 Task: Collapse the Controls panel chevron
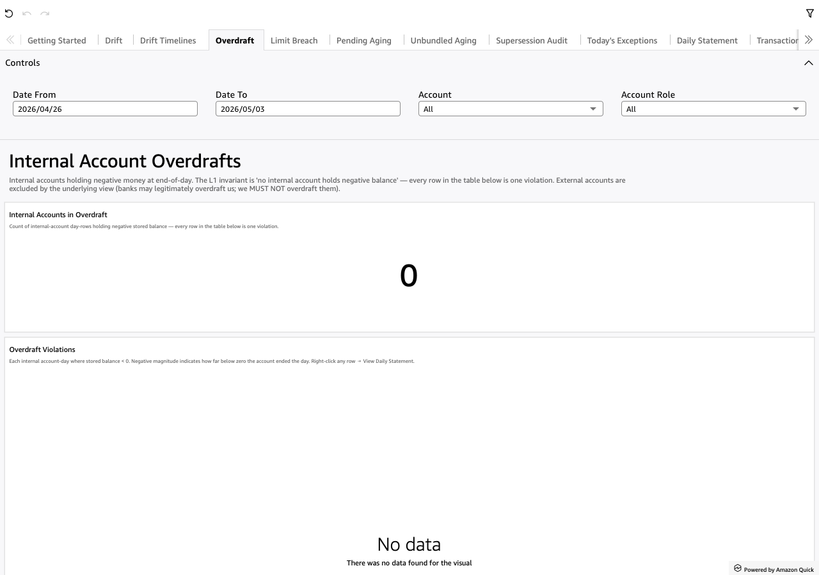(x=809, y=63)
